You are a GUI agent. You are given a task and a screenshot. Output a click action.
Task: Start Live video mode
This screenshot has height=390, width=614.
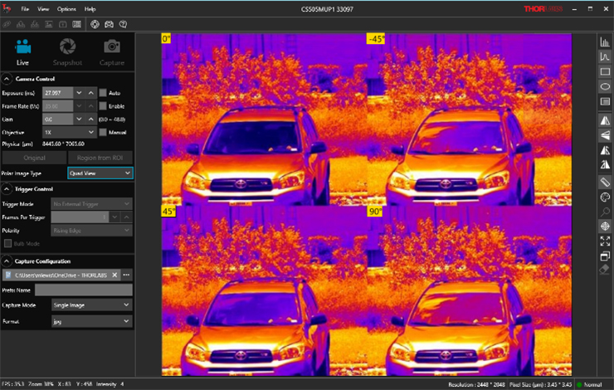click(22, 52)
